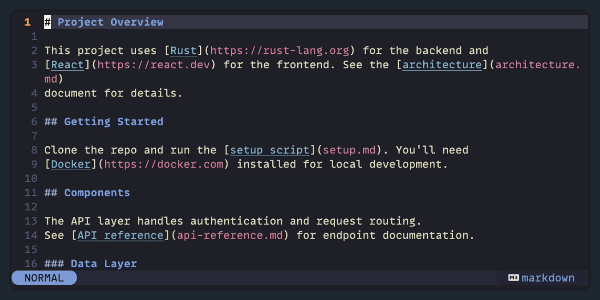Click the React link text
This screenshot has height=300, width=600.
67,65
